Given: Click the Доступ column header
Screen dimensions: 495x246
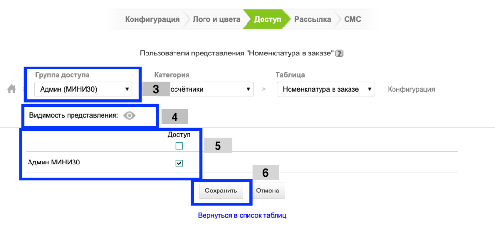Looking at the screenshot, I should (179, 135).
